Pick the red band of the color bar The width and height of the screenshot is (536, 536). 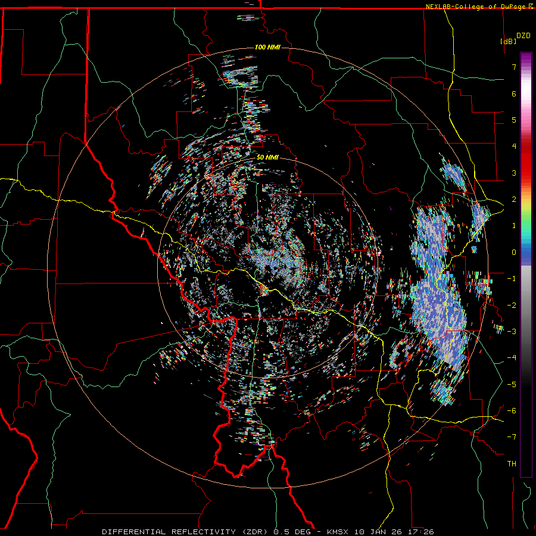click(x=526, y=161)
